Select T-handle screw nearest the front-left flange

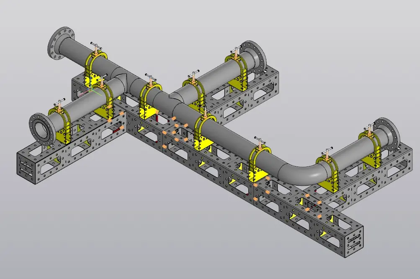(59, 104)
